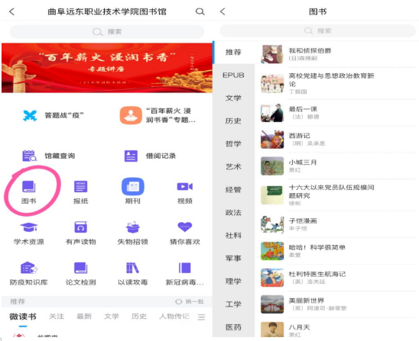Open the 报纸 newspaper icon
This screenshot has height=341, width=419.
pyautogui.click(x=81, y=186)
